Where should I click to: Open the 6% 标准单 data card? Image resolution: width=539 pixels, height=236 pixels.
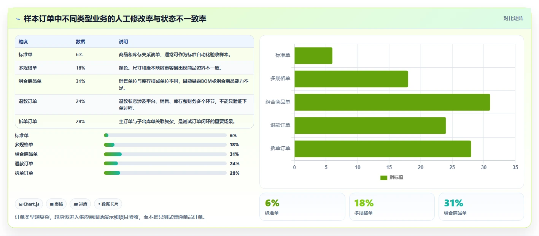(302, 207)
